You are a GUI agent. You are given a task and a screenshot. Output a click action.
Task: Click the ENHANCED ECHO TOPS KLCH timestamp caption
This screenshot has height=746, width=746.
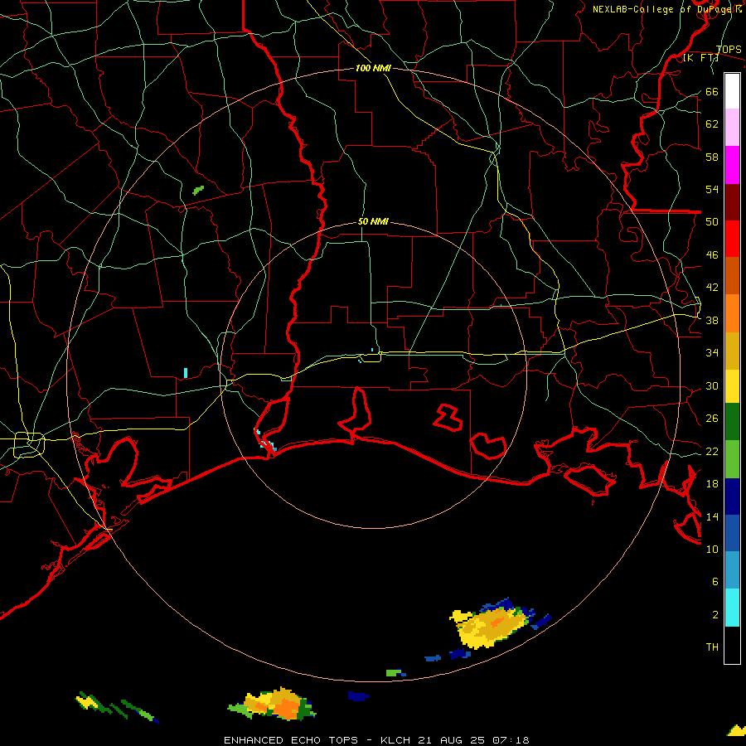(376, 740)
